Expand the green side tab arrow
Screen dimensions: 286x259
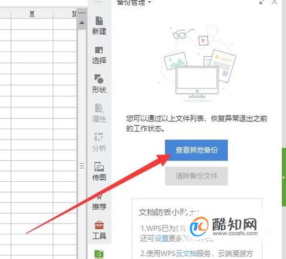(x=284, y=177)
